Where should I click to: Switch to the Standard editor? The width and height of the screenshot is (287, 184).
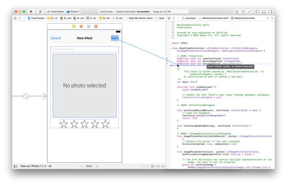pyautogui.click(x=237, y=11)
